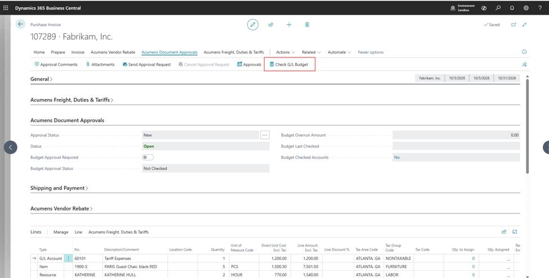
Task: Select KATHERINE HULL description cell
Action: click(135, 275)
